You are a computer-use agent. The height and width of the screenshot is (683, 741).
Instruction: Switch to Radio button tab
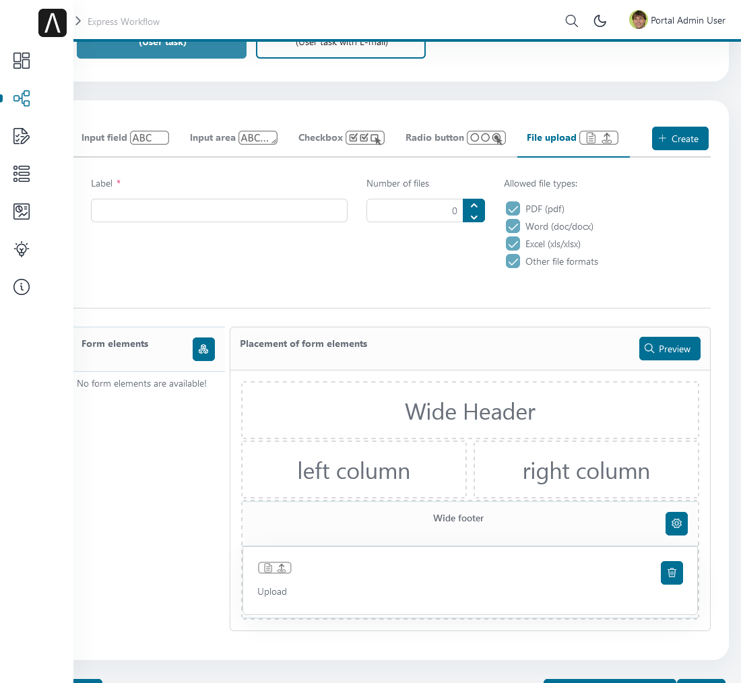pyautogui.click(x=455, y=137)
